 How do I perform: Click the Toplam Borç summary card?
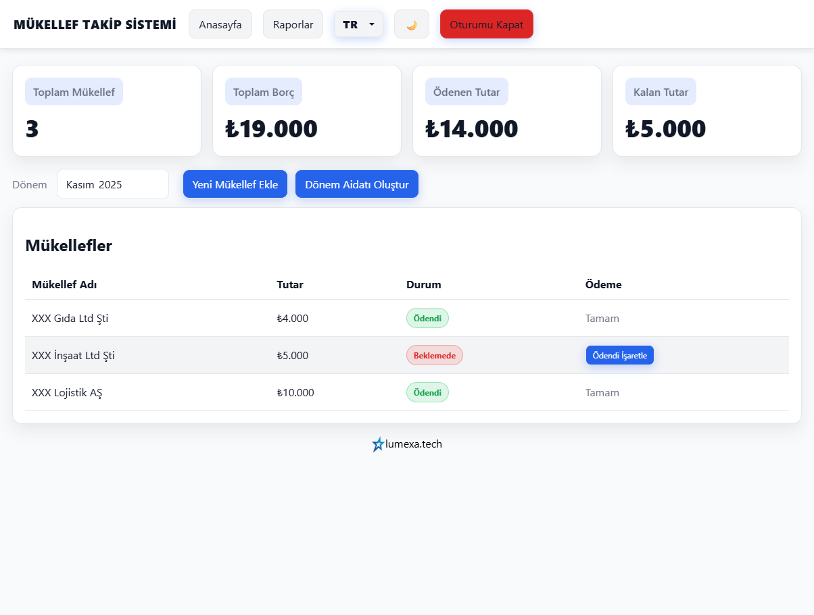click(307, 111)
